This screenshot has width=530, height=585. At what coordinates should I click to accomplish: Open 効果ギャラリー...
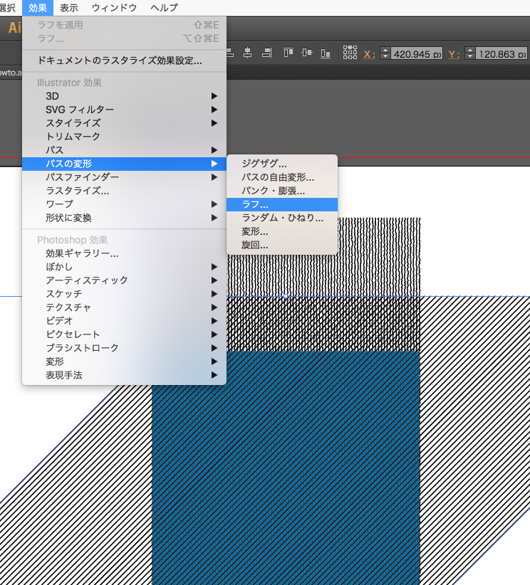125,253
